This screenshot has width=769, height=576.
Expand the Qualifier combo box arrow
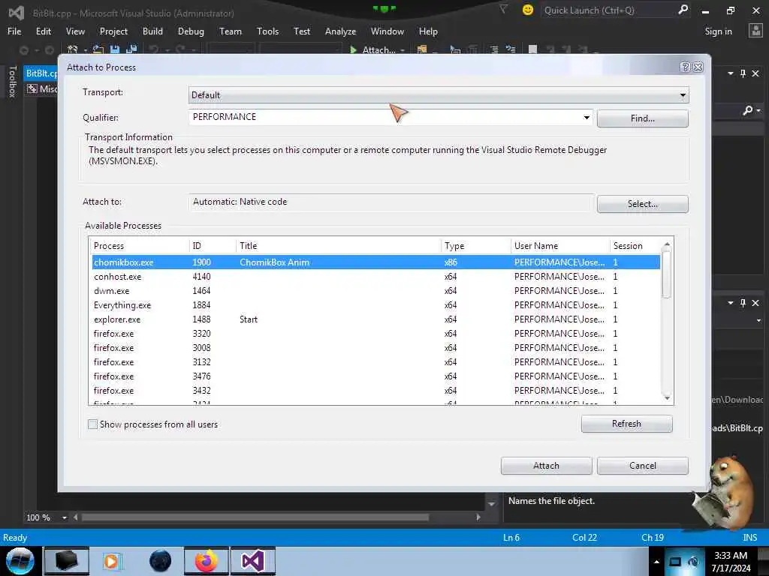pos(586,117)
